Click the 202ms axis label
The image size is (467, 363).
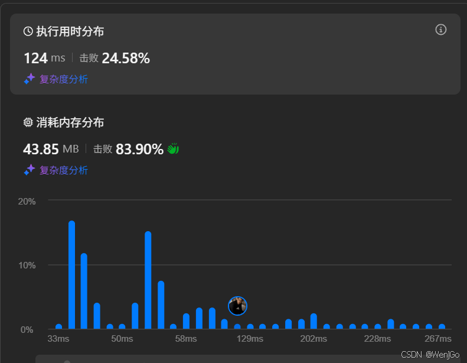click(313, 339)
